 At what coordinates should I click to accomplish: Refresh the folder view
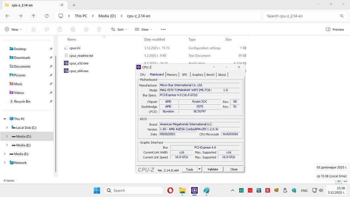47,16
